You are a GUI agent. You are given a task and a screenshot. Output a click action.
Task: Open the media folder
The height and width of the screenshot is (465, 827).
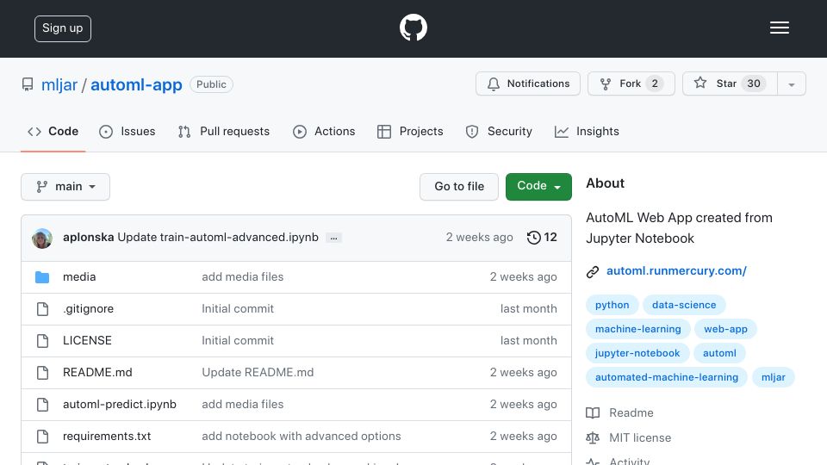79,276
